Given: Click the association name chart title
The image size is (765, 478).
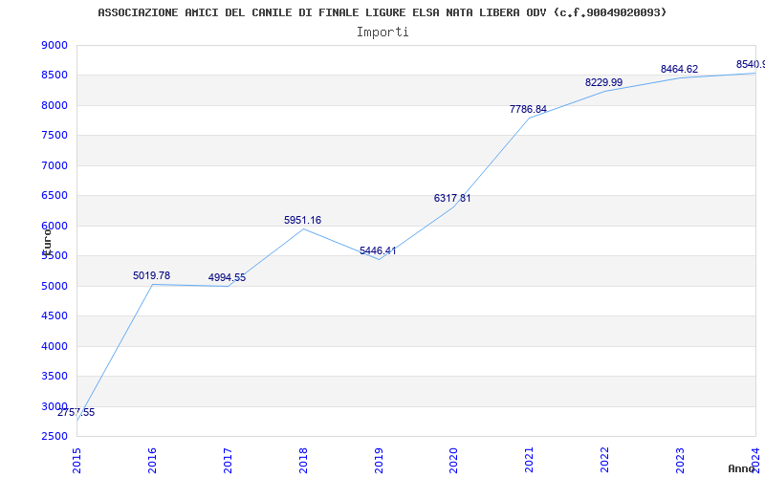Looking at the screenshot, I should 382,12.
